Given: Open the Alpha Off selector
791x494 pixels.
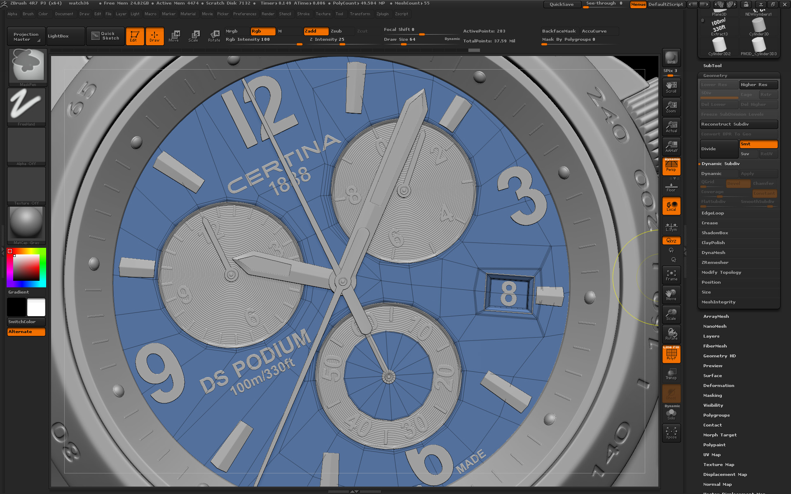Looking at the screenshot, I should pyautogui.click(x=26, y=146).
